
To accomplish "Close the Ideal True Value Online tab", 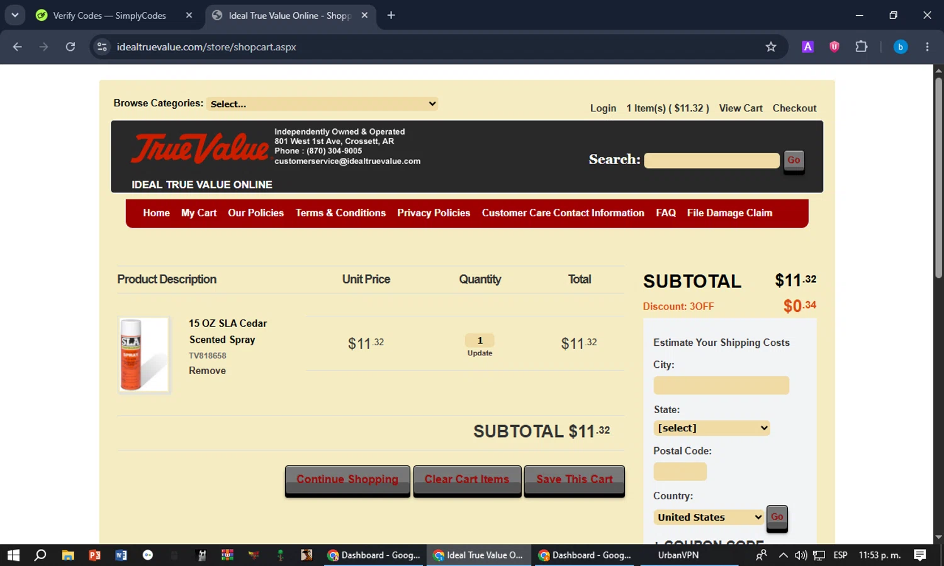I will click(364, 15).
